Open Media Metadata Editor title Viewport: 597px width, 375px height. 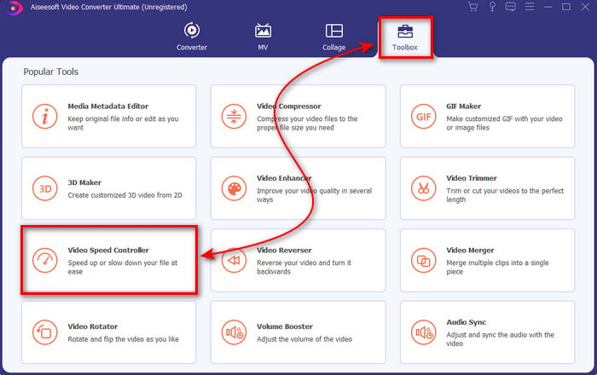(x=108, y=107)
